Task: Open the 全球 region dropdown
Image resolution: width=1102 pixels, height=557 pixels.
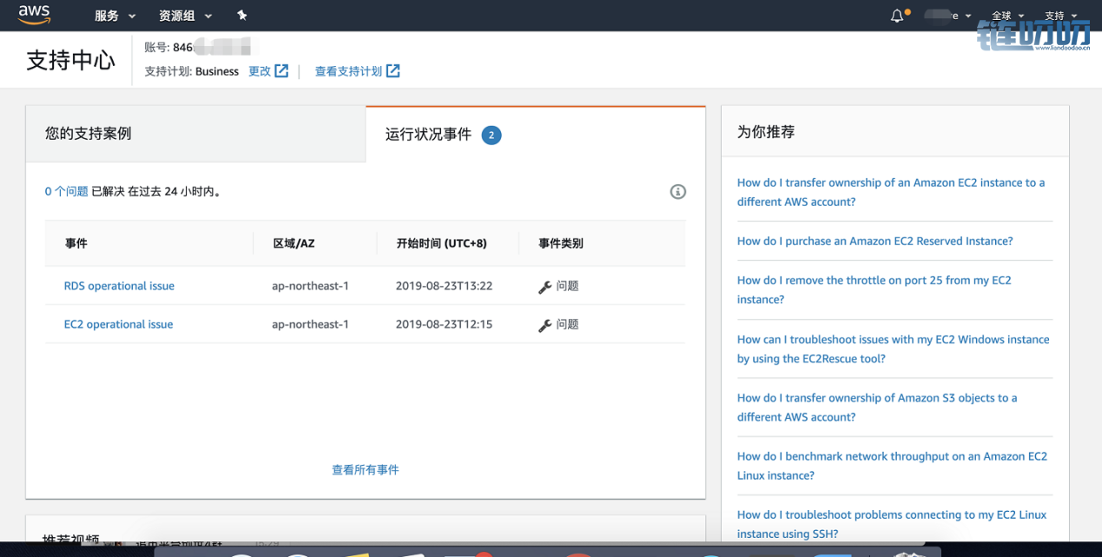Action: pos(1008,16)
